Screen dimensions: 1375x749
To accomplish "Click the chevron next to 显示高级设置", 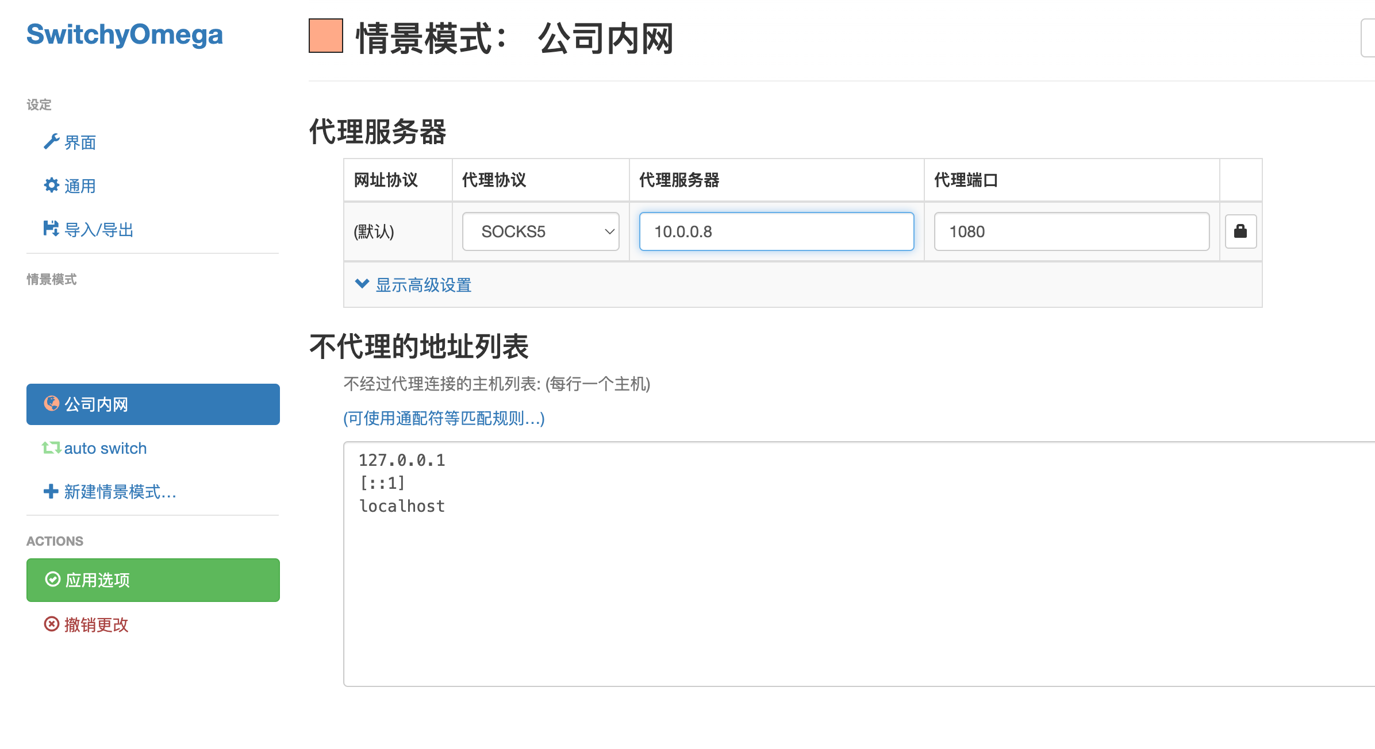I will [362, 284].
